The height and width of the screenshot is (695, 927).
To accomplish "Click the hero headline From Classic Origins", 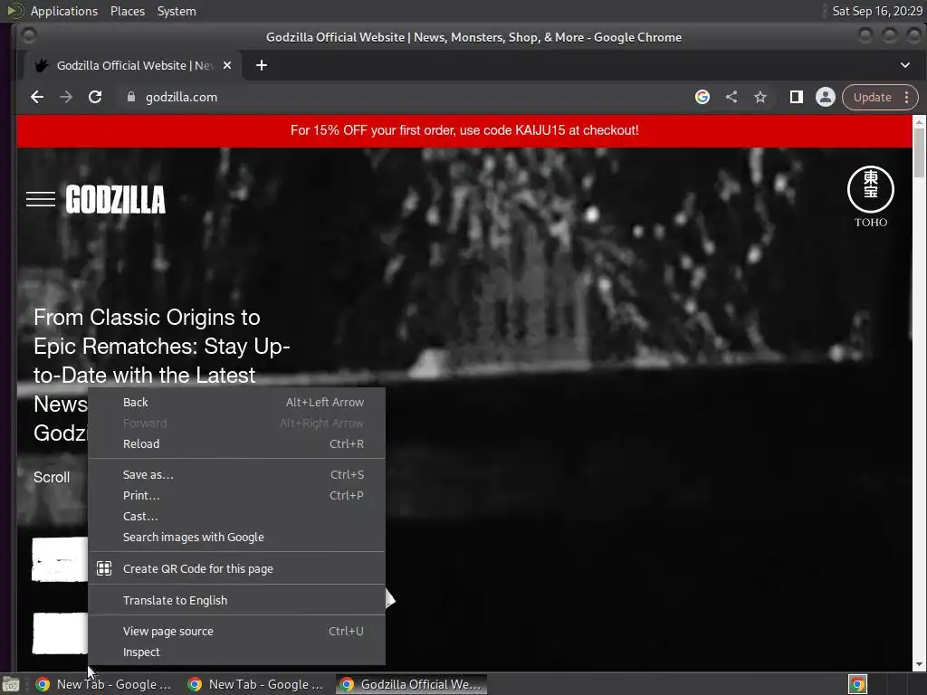I will pyautogui.click(x=161, y=375).
